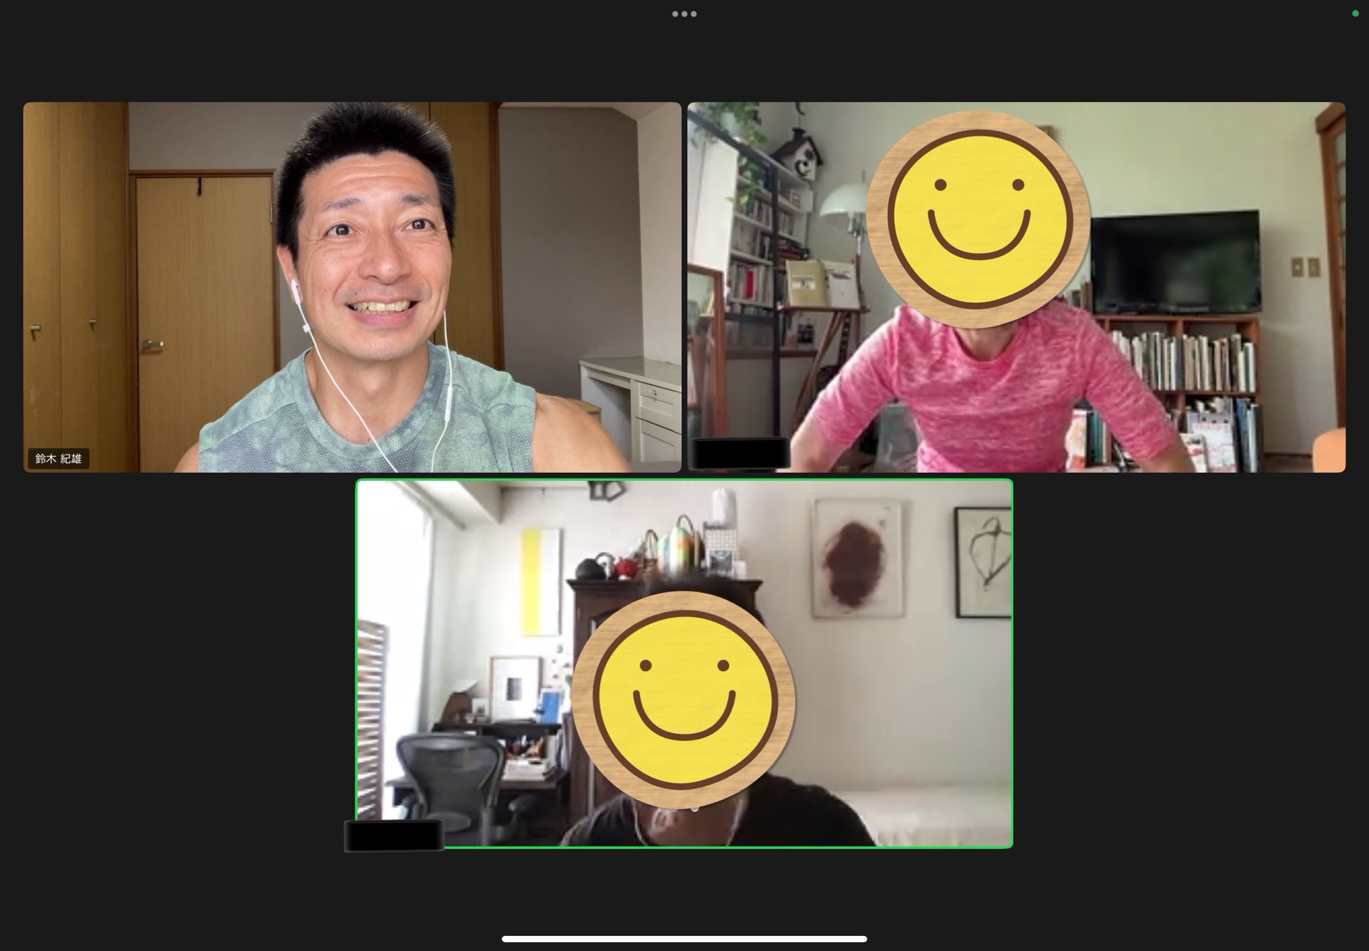Tap the home indicator bar at bottom

tap(684, 939)
